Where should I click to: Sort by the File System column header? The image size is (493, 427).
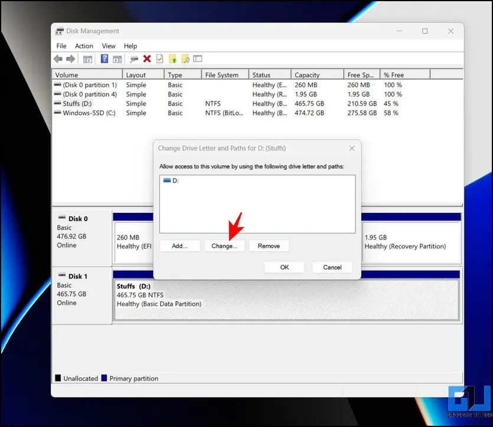[225, 75]
